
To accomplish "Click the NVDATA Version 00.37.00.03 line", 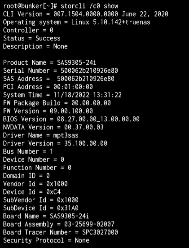I will pos(53,127).
